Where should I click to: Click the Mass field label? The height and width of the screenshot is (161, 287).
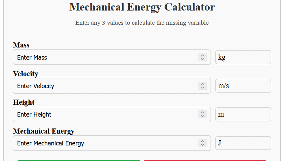click(x=21, y=45)
